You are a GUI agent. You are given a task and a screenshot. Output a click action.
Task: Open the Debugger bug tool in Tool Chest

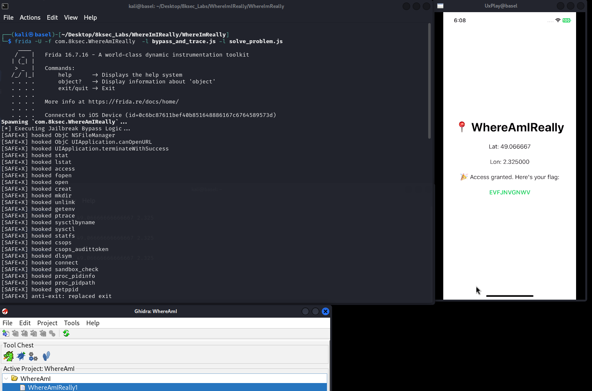21,356
